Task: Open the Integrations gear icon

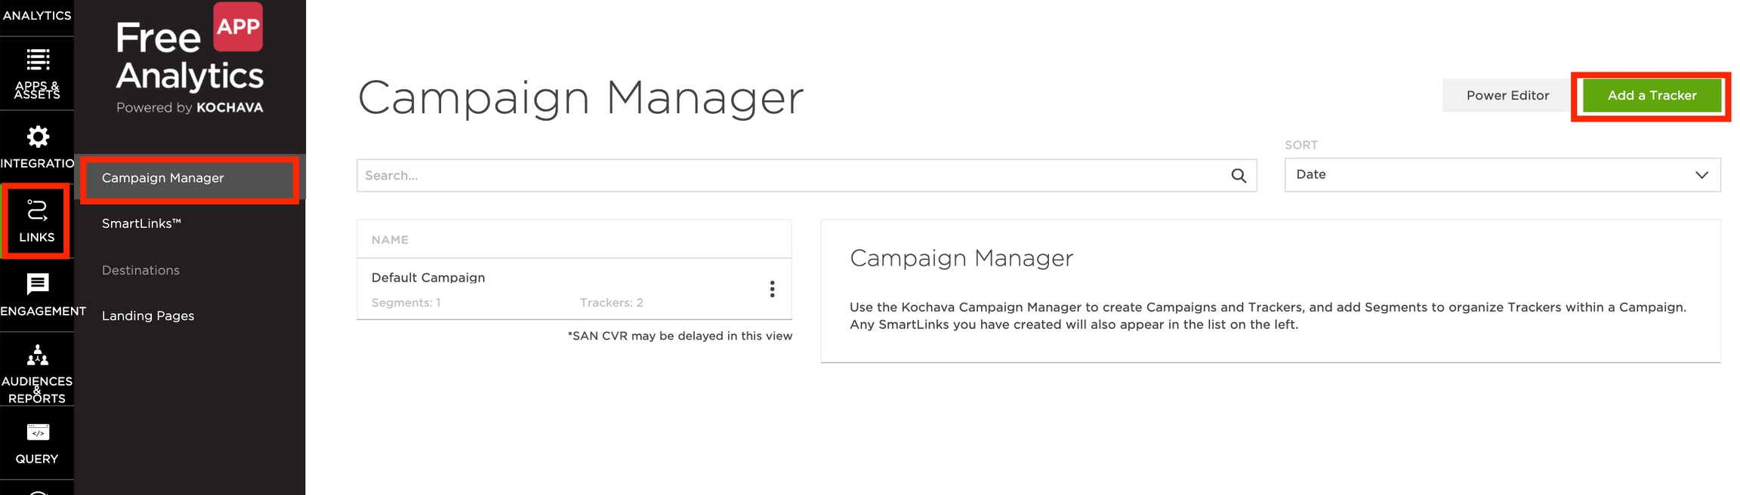Action: [x=37, y=146]
